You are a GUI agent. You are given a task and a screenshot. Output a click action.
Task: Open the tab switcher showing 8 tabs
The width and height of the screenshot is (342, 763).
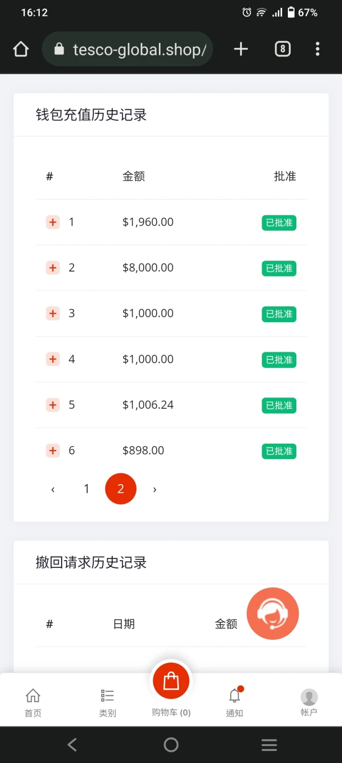click(x=283, y=49)
